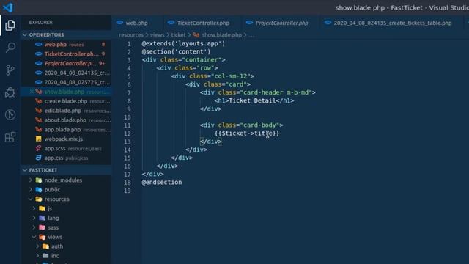The image size is (469, 264).
Task: Click the views breadcrumb segment
Action: tap(158, 35)
